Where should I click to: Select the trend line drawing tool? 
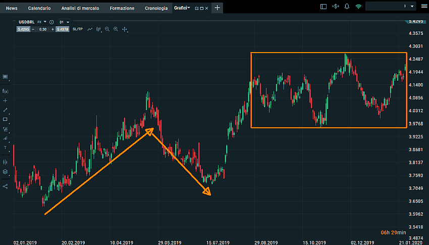click(5, 110)
